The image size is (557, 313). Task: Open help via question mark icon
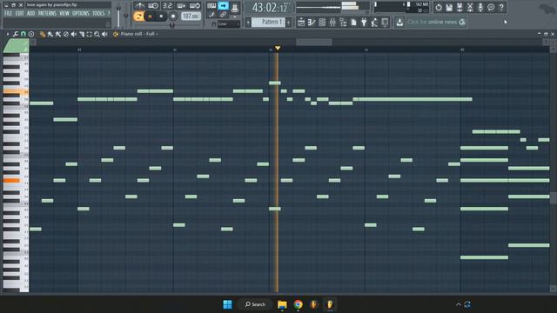[501, 7]
